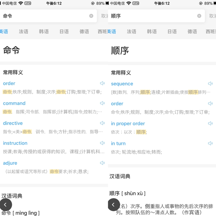
Task: Clear the 命令 search field
Action: (x=91, y=16)
